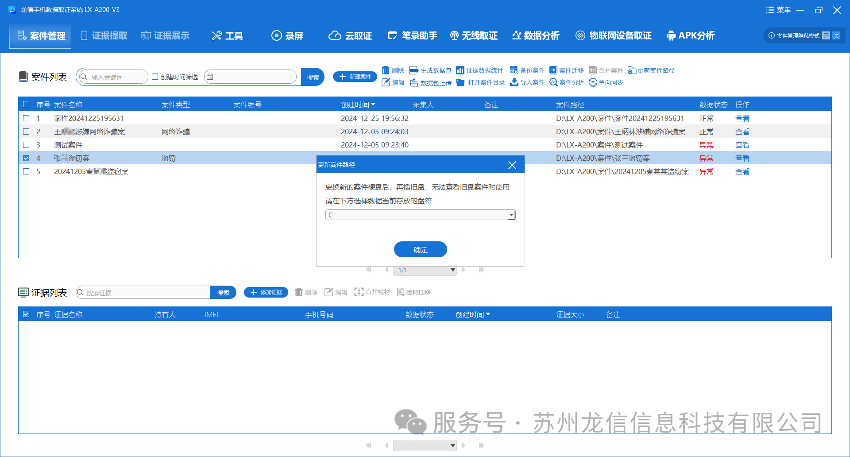
Task: Sort case list by 创建时间 column arrow
Action: [x=373, y=105]
